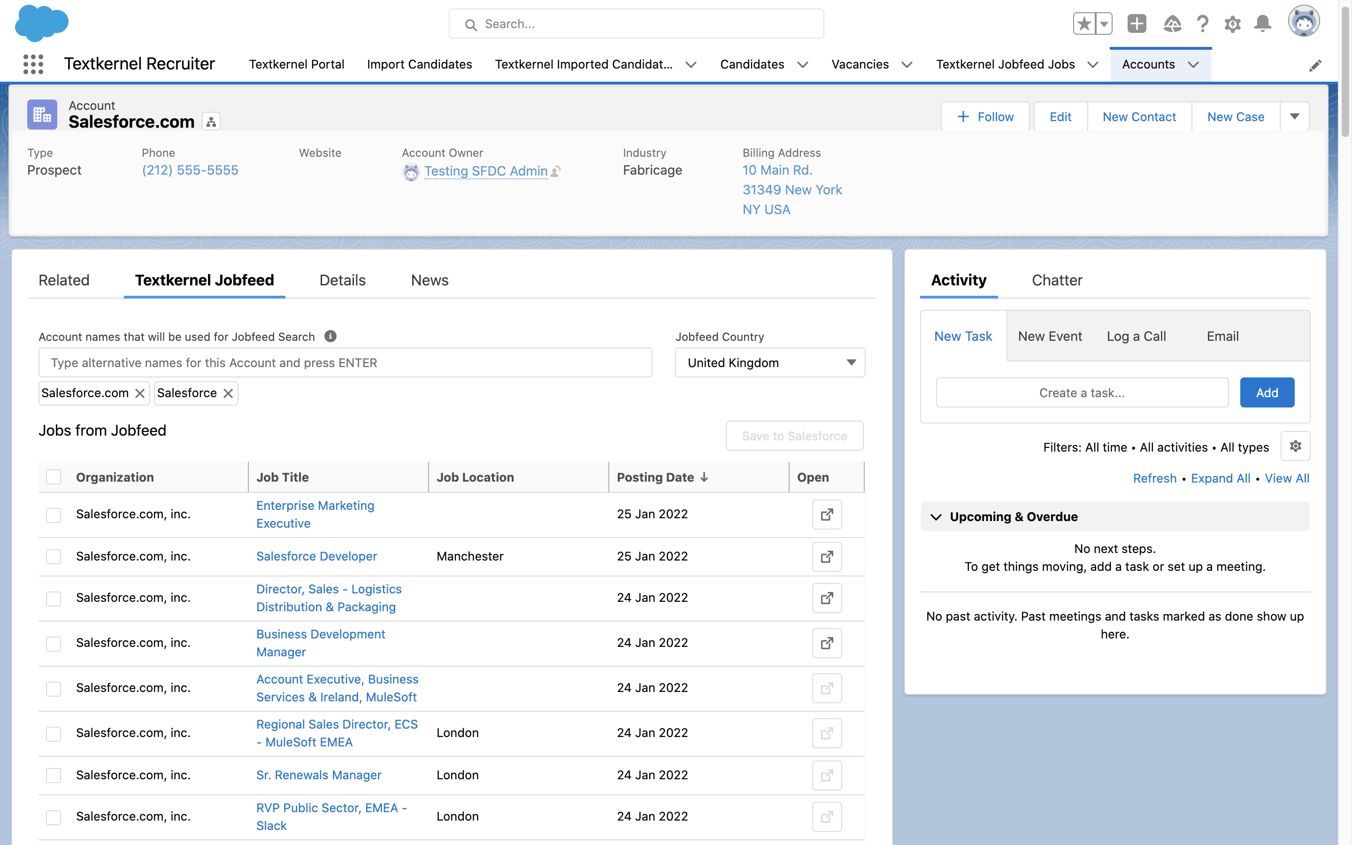The image size is (1352, 845).
Task: Open the Trailhead guidance icon
Action: point(1172,24)
